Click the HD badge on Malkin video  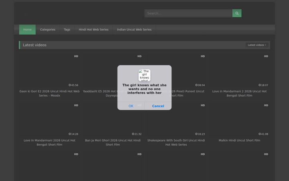click(x=266, y=105)
